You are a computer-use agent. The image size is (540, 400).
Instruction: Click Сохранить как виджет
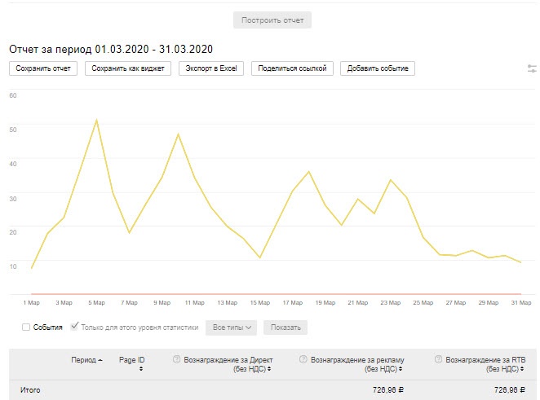(x=129, y=68)
